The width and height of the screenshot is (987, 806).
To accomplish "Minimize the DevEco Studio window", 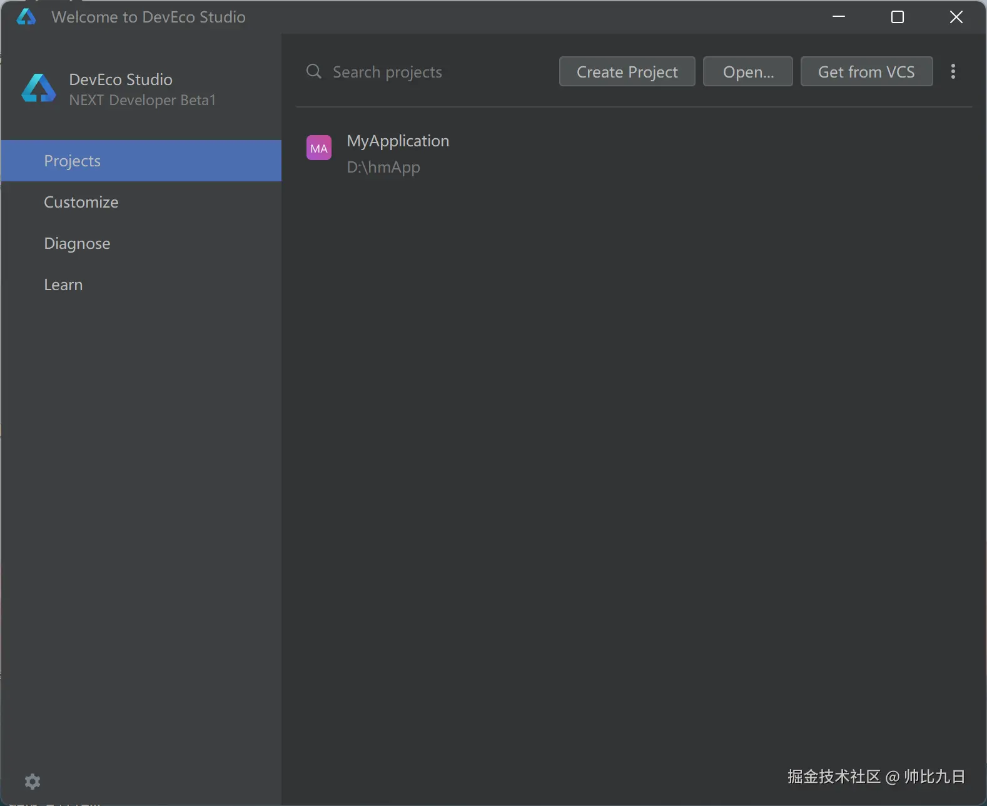I will [x=839, y=17].
